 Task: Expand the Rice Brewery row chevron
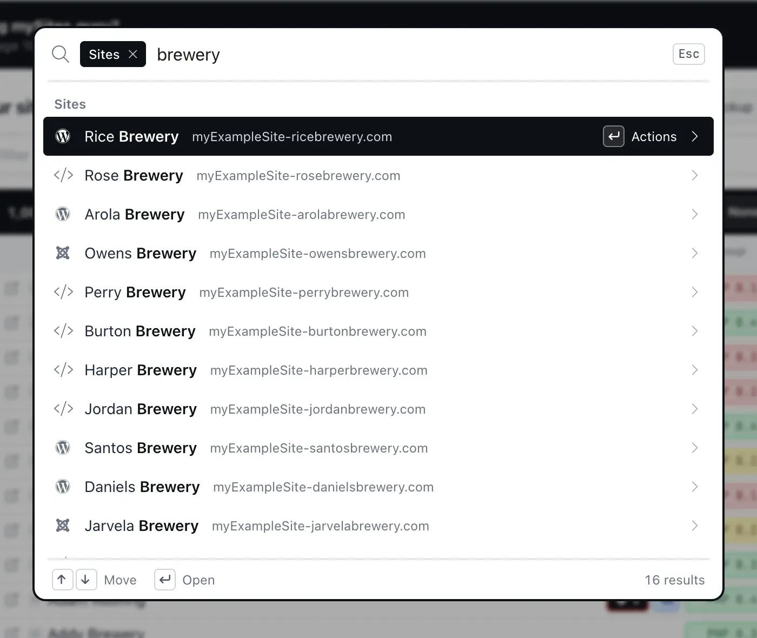(x=695, y=136)
